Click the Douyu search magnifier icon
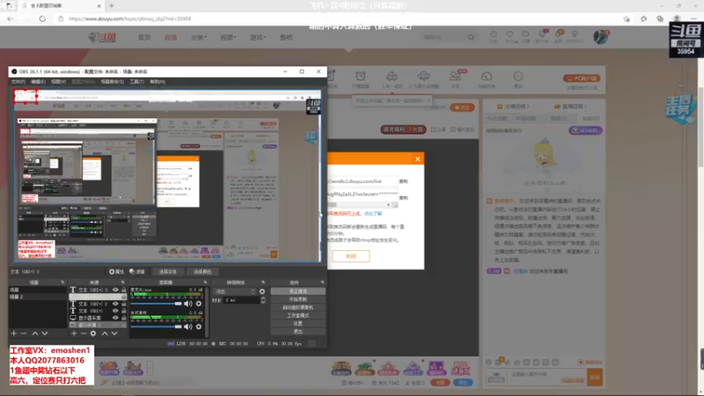The image size is (704, 396). [x=471, y=37]
